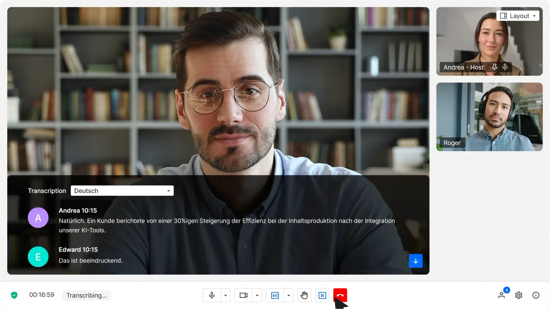Viewport: 550px width, 309px height.
Task: Select transcription language Deutsch dropdown
Action: [122, 191]
